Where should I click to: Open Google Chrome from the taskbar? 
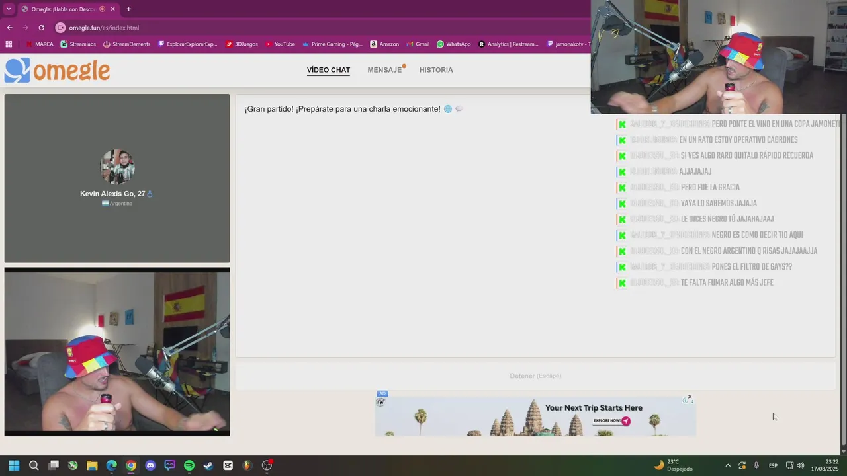pos(131,465)
